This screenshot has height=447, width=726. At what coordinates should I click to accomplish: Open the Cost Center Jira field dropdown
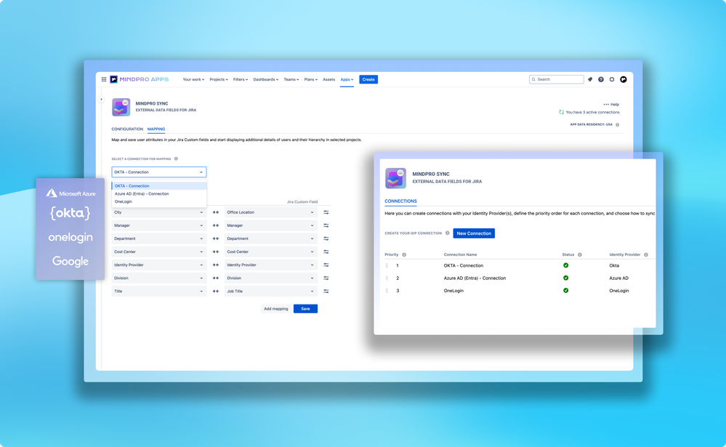[270, 251]
